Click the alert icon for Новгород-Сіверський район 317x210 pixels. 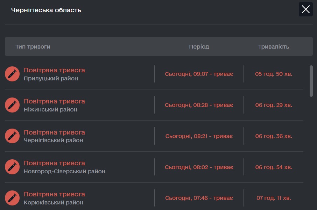point(12,167)
